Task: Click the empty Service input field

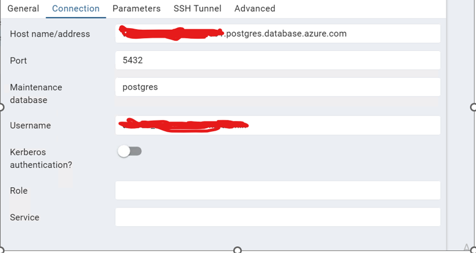Action: (278, 217)
